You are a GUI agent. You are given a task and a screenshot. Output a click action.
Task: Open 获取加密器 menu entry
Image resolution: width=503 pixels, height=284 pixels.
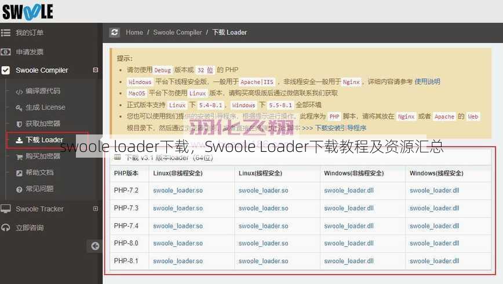point(43,123)
